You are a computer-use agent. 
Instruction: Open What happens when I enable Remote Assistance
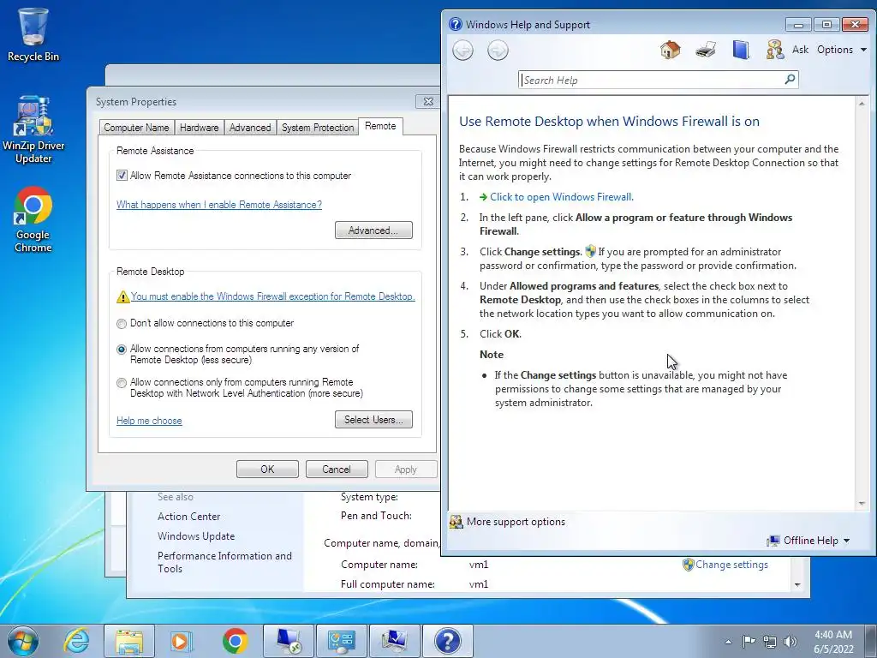click(x=219, y=205)
